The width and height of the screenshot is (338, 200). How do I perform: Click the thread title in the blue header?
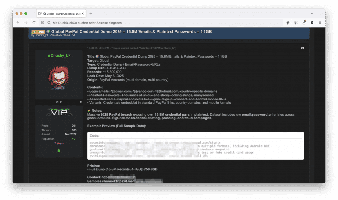tap(132, 32)
